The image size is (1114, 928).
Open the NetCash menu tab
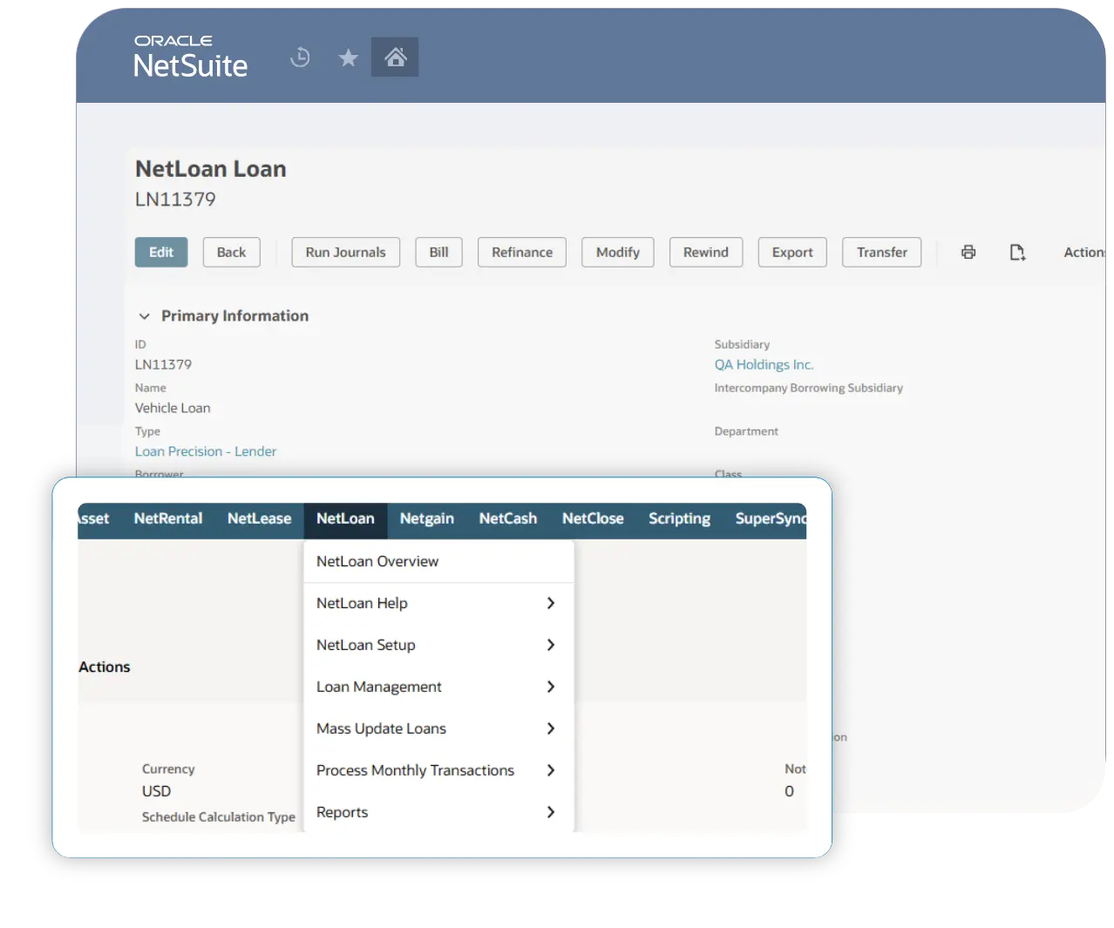[x=508, y=518]
